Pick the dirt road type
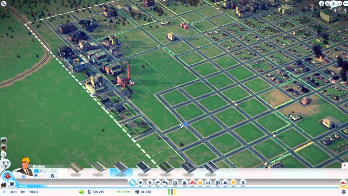This screenshot has height=196, width=348. (76, 167)
